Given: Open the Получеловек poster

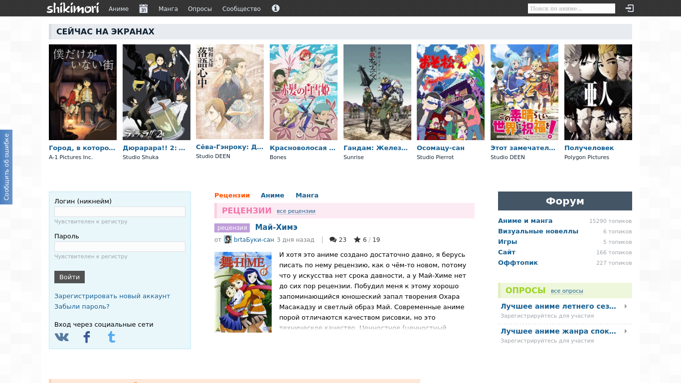Looking at the screenshot, I should pyautogui.click(x=598, y=92).
